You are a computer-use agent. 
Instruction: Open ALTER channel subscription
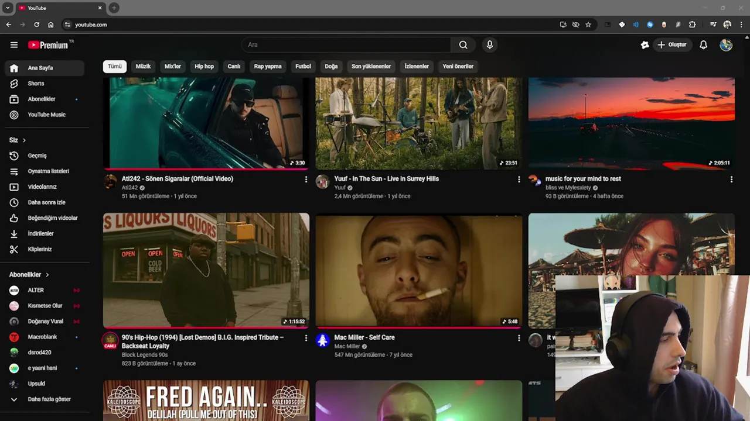pyautogui.click(x=45, y=290)
